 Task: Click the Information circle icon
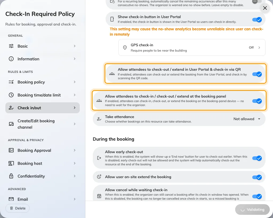click(11, 59)
